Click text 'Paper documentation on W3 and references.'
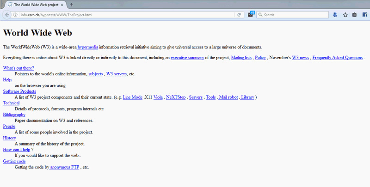This screenshot has width=370, height=187. 54,121
